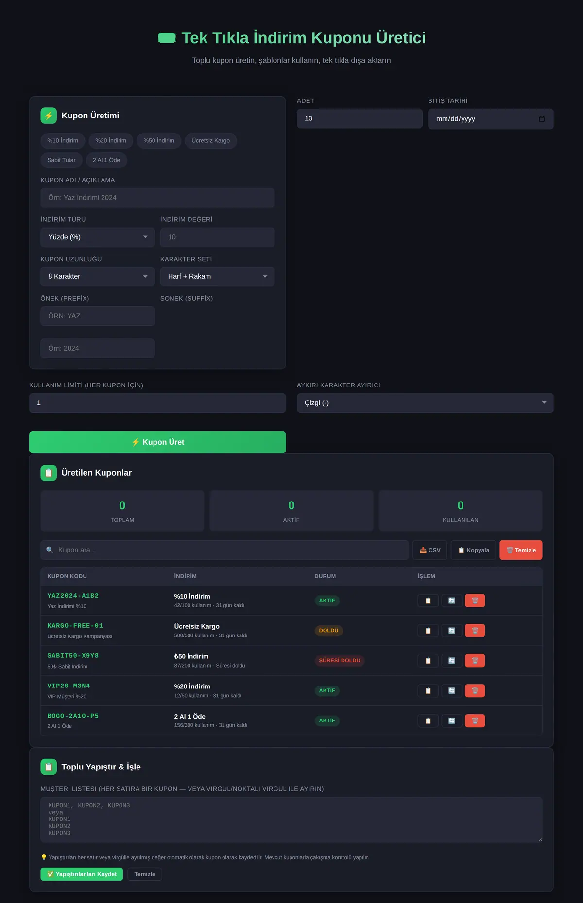Open the İndirim Türü dropdown
The image size is (583, 903).
coord(98,237)
